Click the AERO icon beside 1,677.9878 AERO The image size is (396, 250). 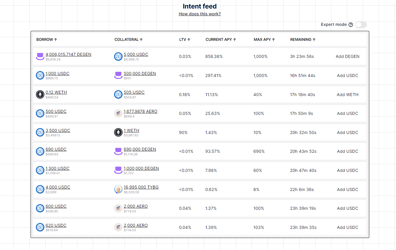tap(118, 113)
